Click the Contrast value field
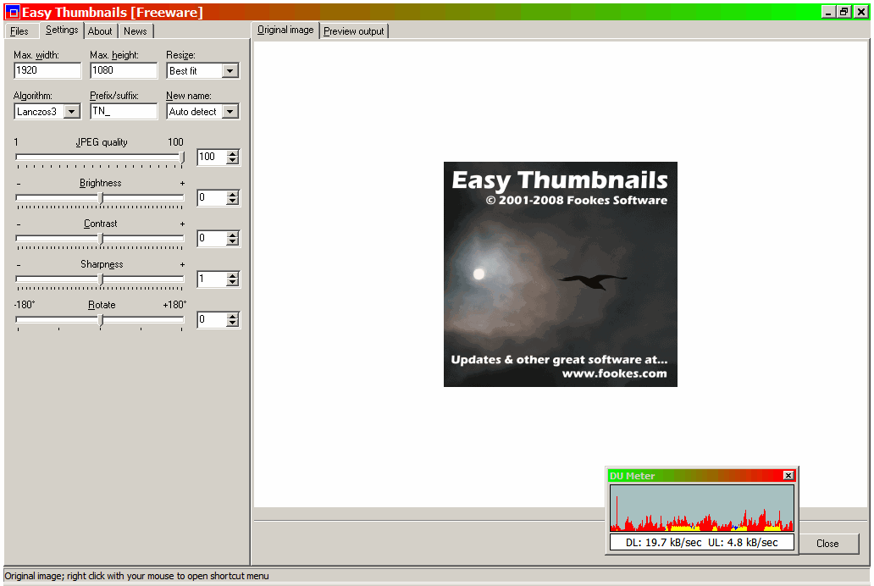874x586 pixels. [x=212, y=239]
